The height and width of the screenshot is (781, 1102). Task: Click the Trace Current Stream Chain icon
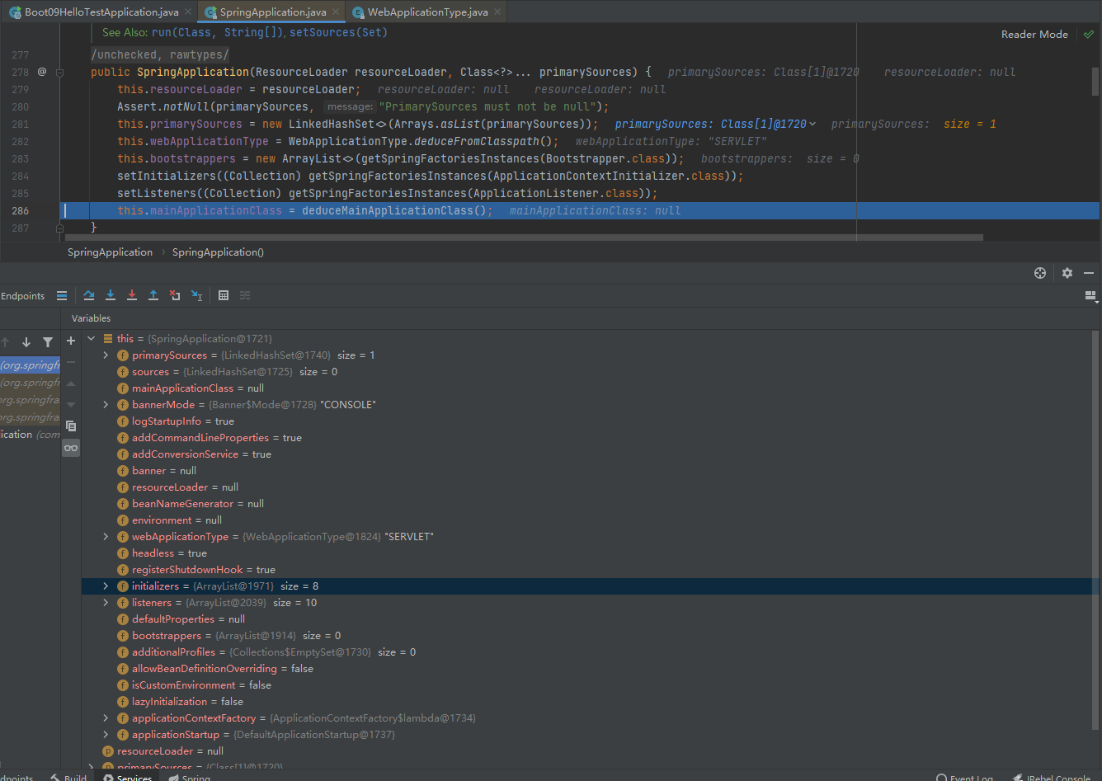245,295
